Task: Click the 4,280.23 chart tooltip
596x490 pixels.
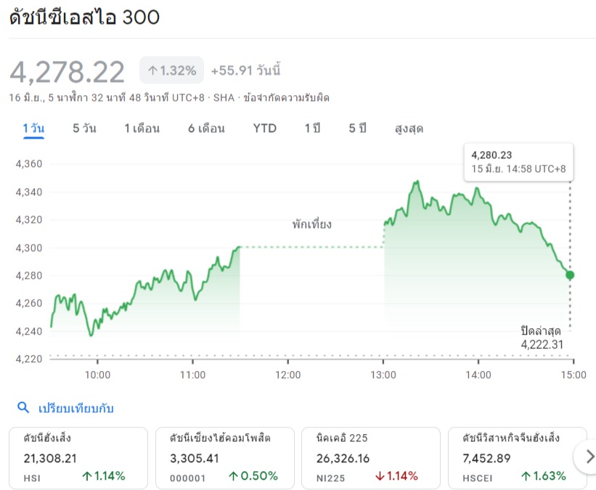Action: click(x=518, y=162)
